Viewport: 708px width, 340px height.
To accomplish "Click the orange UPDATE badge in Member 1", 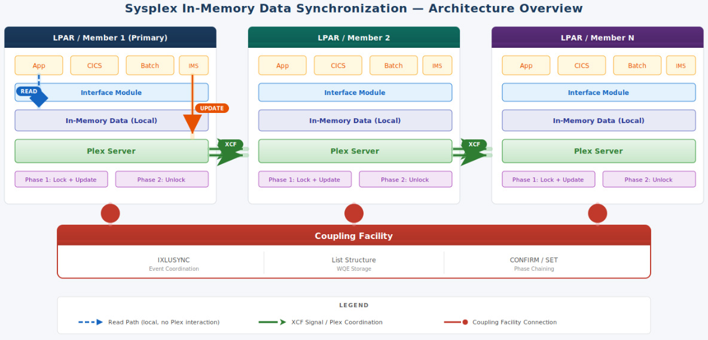I will [212, 108].
